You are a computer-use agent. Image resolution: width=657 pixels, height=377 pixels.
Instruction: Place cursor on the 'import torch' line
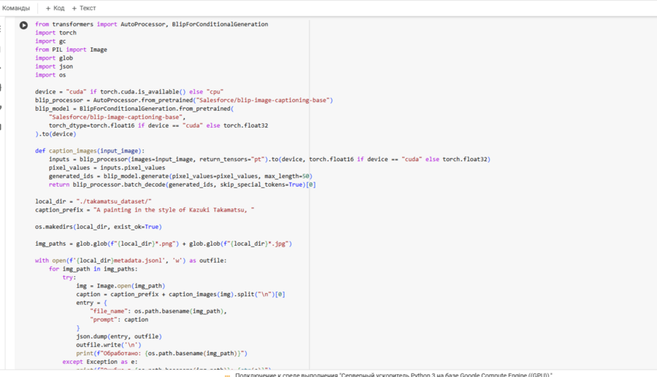[x=55, y=33]
